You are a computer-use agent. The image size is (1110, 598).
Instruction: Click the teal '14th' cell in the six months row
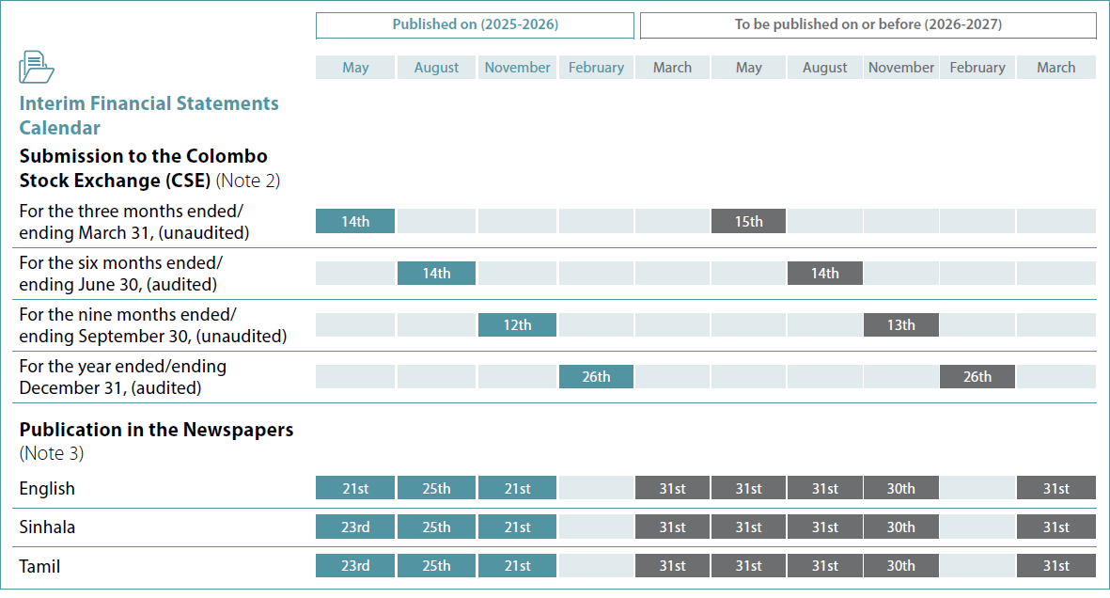point(436,273)
